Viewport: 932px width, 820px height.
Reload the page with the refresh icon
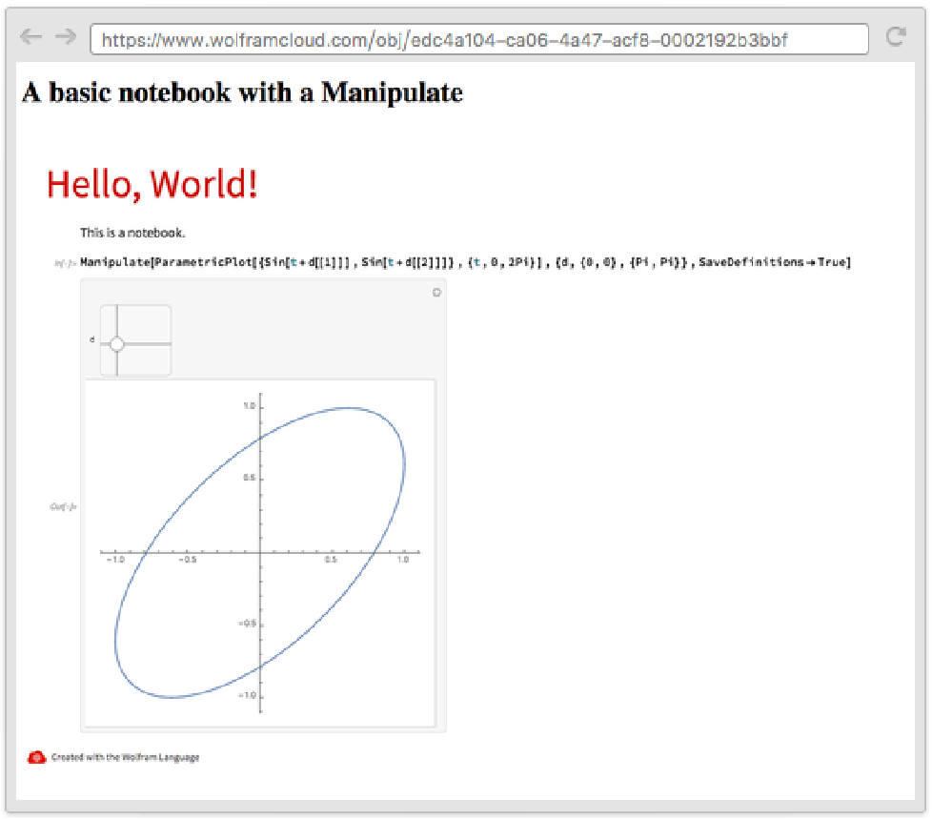(895, 37)
